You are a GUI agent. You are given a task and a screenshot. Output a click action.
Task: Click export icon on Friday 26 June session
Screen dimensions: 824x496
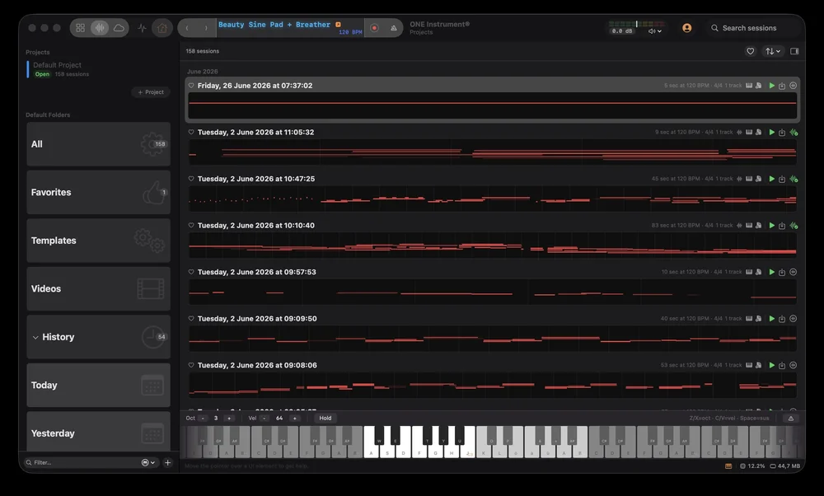point(782,86)
